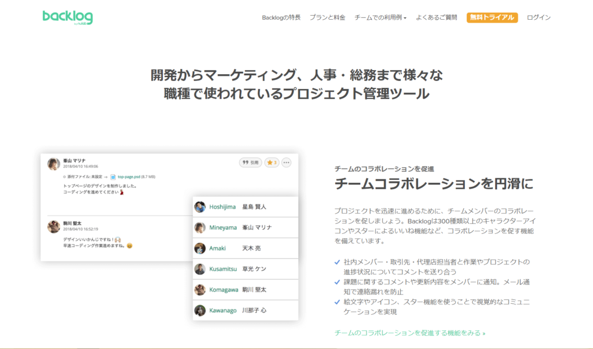Click the Kawanago avatar icon
The width and height of the screenshot is (593, 349).
pyautogui.click(x=200, y=310)
